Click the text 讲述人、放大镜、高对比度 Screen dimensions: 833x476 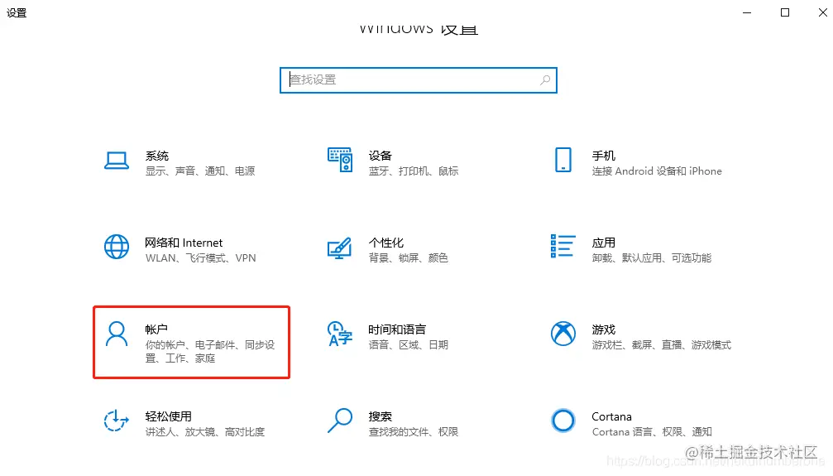point(205,432)
